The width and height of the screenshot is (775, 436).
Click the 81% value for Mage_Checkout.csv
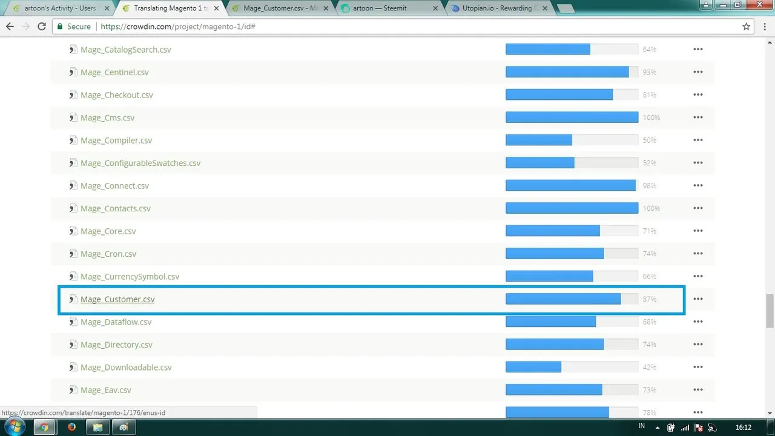tap(650, 95)
